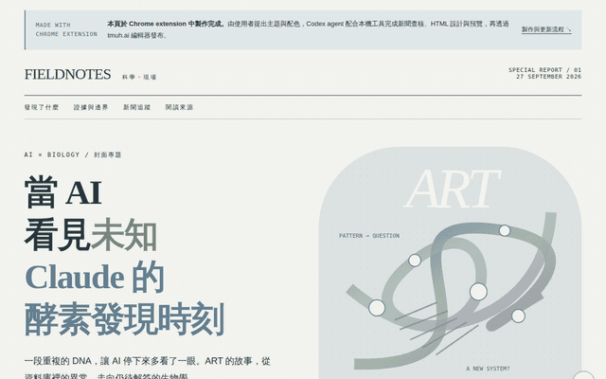The height and width of the screenshot is (379, 606).
Task: Click the large 'ART' illustration title
Action: [453, 189]
